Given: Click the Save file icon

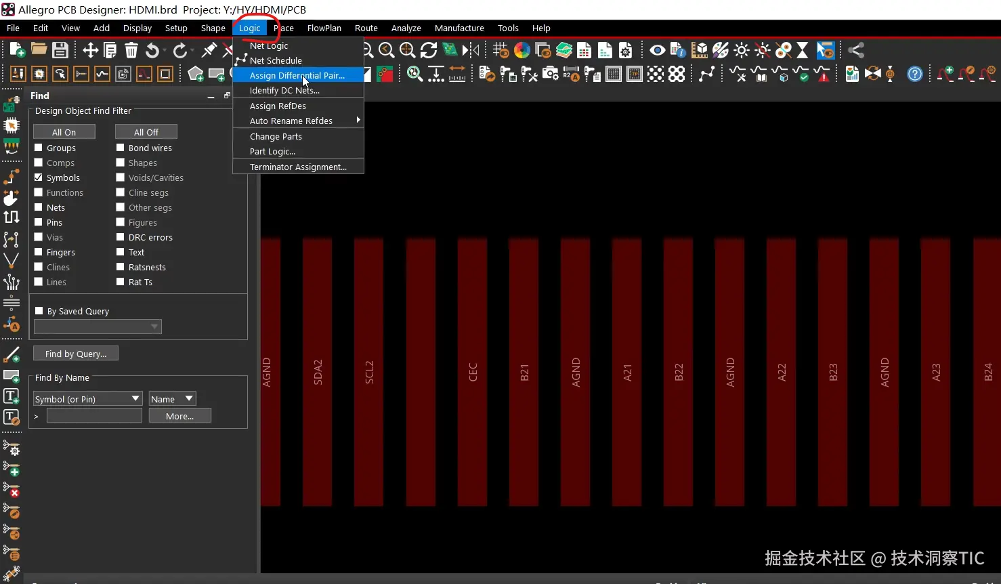Looking at the screenshot, I should 60,50.
